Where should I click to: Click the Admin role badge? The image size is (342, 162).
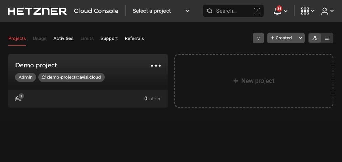tap(25, 77)
